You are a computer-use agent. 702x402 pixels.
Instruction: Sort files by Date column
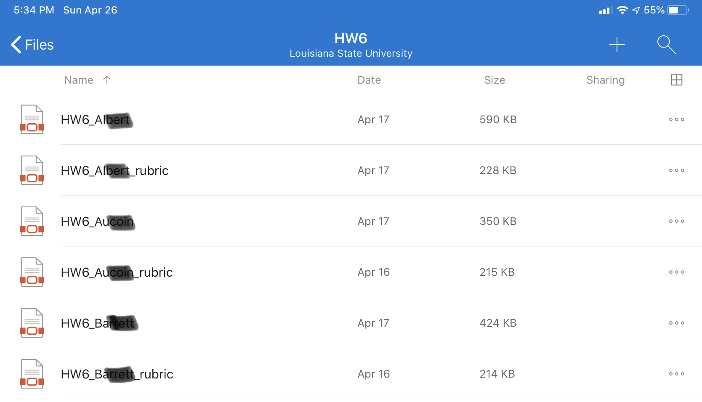click(x=369, y=80)
